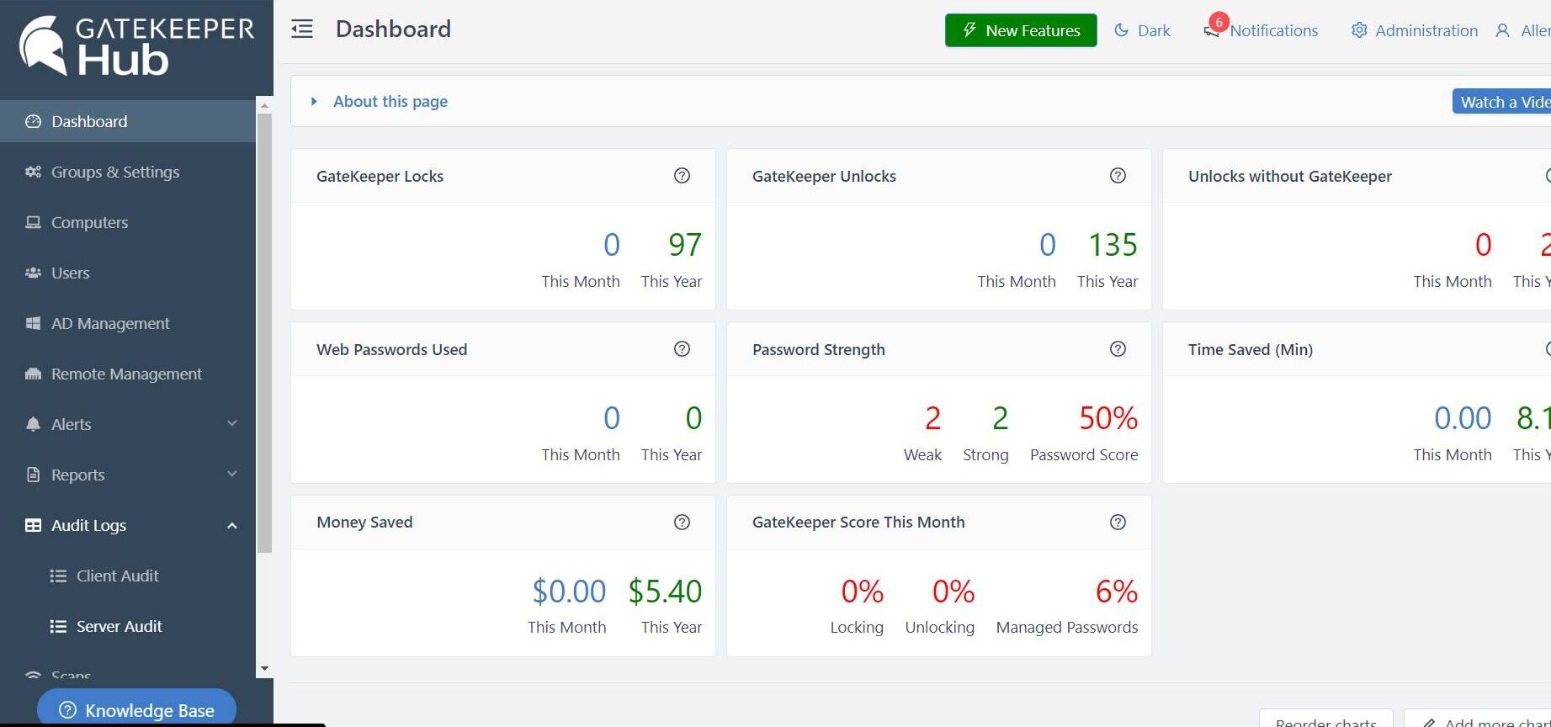
Task: Click the New Features button
Action: point(1021,30)
